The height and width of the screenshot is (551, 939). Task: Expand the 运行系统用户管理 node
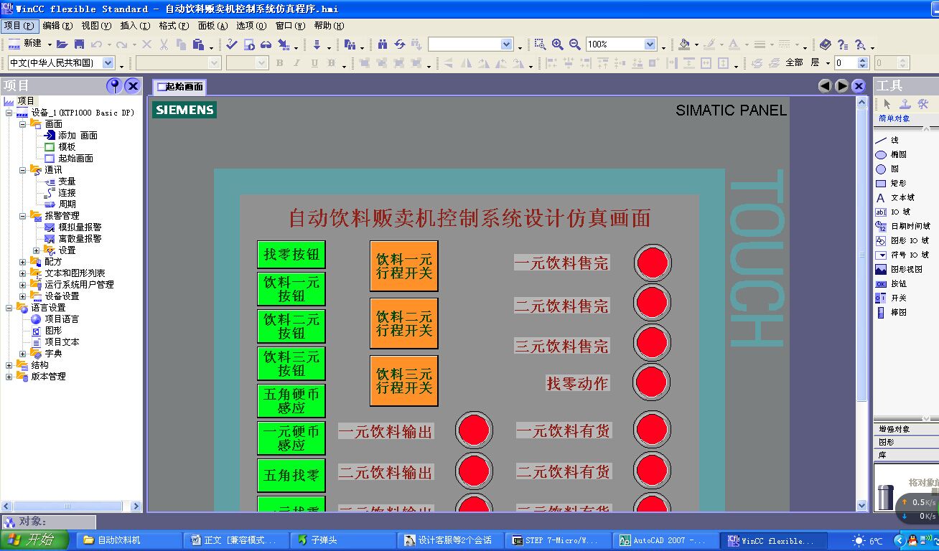tap(22, 284)
